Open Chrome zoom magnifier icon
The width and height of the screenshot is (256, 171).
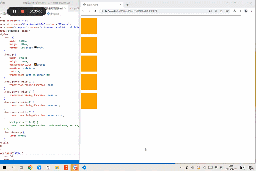click(x=216, y=11)
